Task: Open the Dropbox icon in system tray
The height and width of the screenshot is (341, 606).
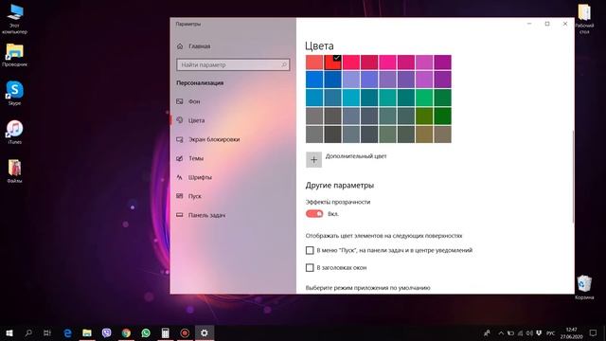Action: [539, 332]
